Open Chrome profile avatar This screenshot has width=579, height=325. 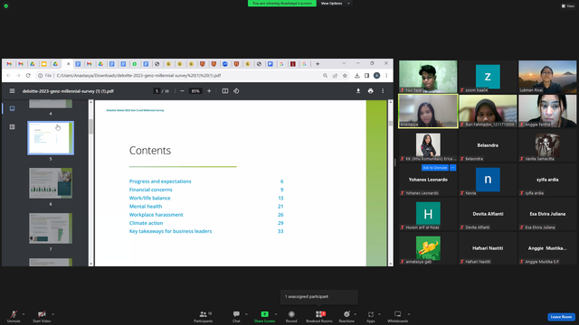(x=376, y=76)
